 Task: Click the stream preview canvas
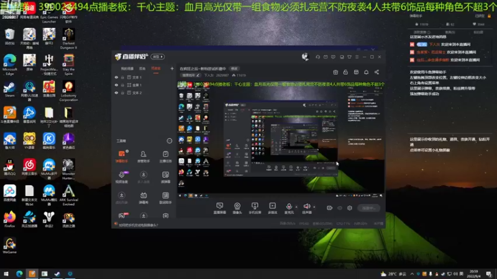coord(281,139)
